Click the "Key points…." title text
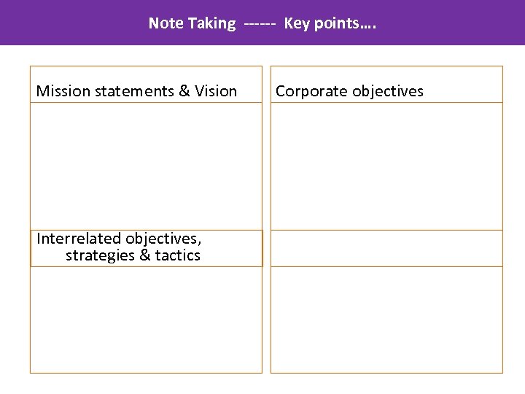This screenshot has width=525, height=394. tap(330, 23)
